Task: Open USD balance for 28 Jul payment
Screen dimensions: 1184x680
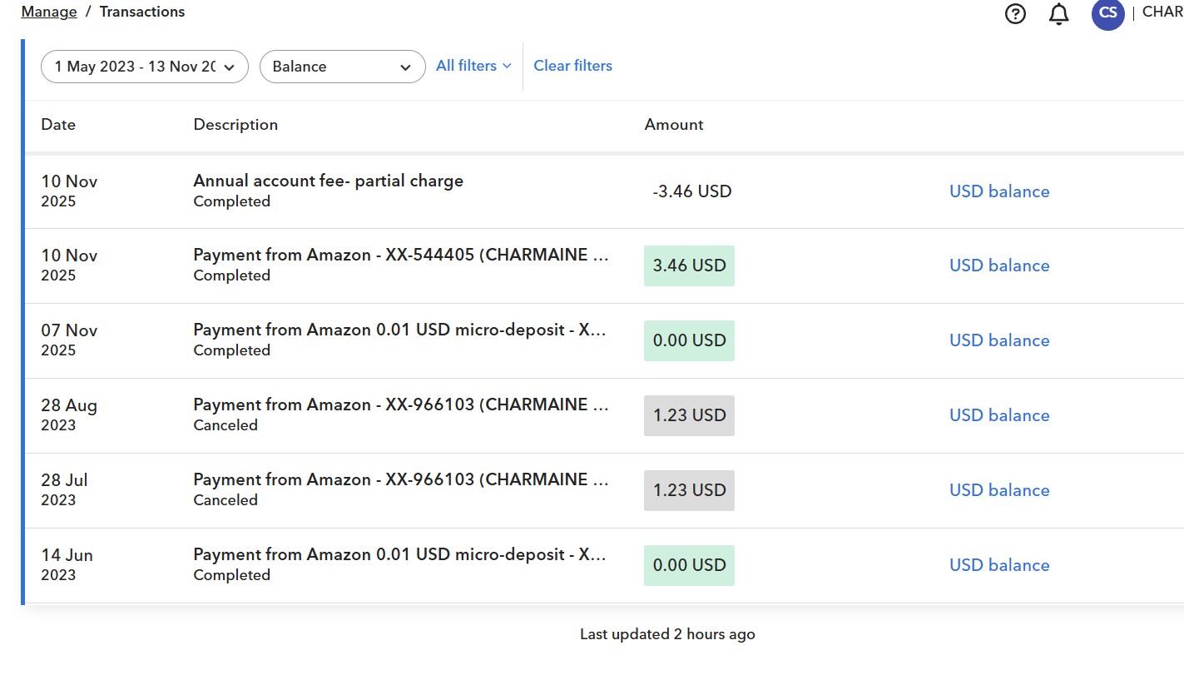Action: [999, 490]
